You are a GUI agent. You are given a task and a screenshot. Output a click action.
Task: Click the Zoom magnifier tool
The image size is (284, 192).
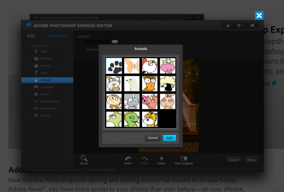(x=84, y=160)
